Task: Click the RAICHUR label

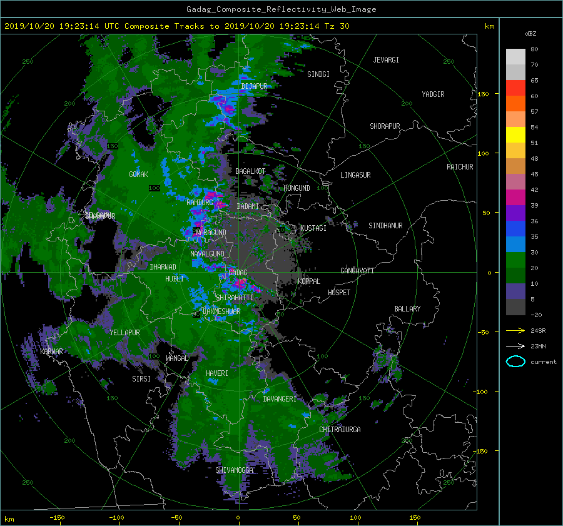Action: 460,167
